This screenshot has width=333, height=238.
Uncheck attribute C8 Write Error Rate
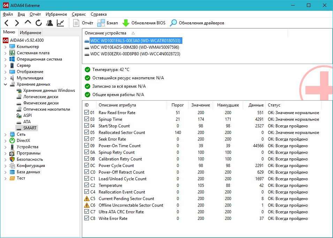click(x=86, y=218)
